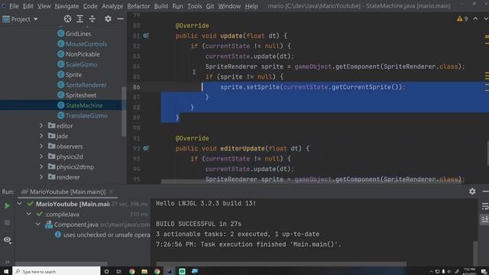Viewport: 489px width, 275px height.
Task: Select the NonPickable class
Action: click(83, 54)
